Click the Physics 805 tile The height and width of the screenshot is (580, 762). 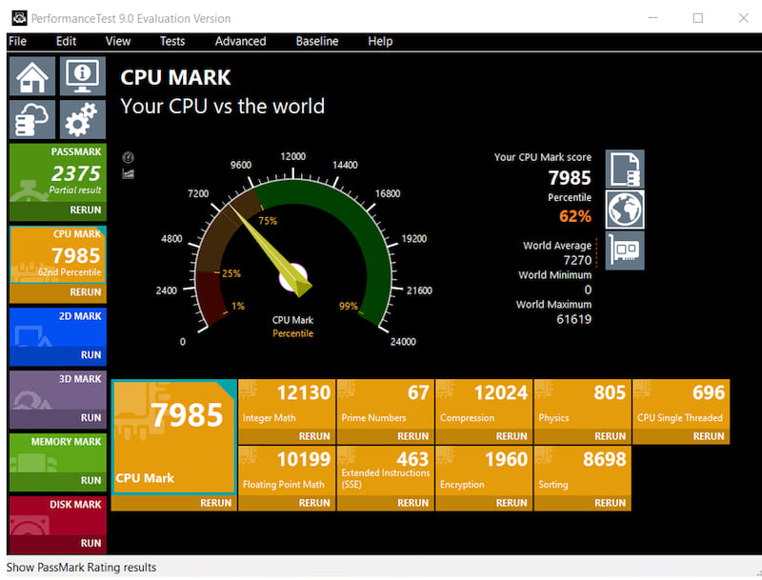pyautogui.click(x=583, y=405)
